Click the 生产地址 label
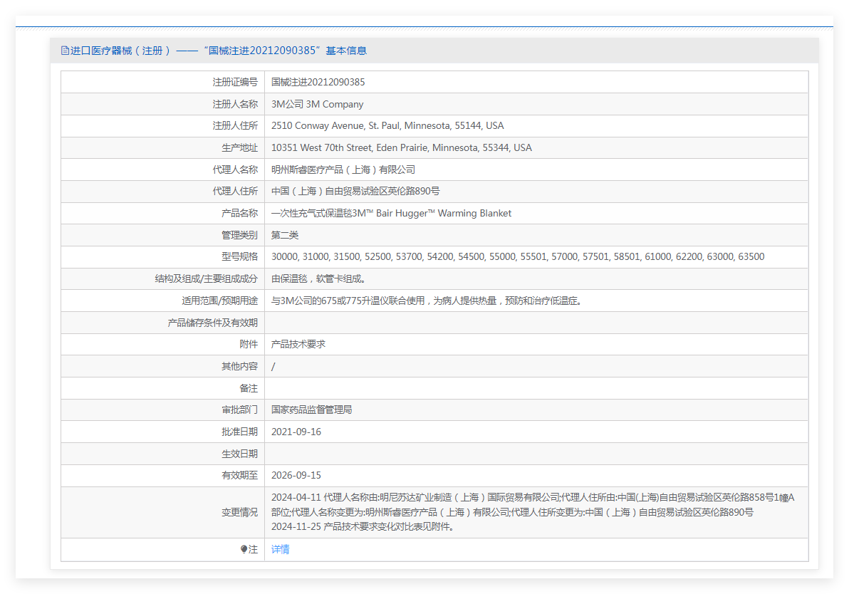Image resolution: width=849 pixels, height=594 pixels. (x=239, y=147)
